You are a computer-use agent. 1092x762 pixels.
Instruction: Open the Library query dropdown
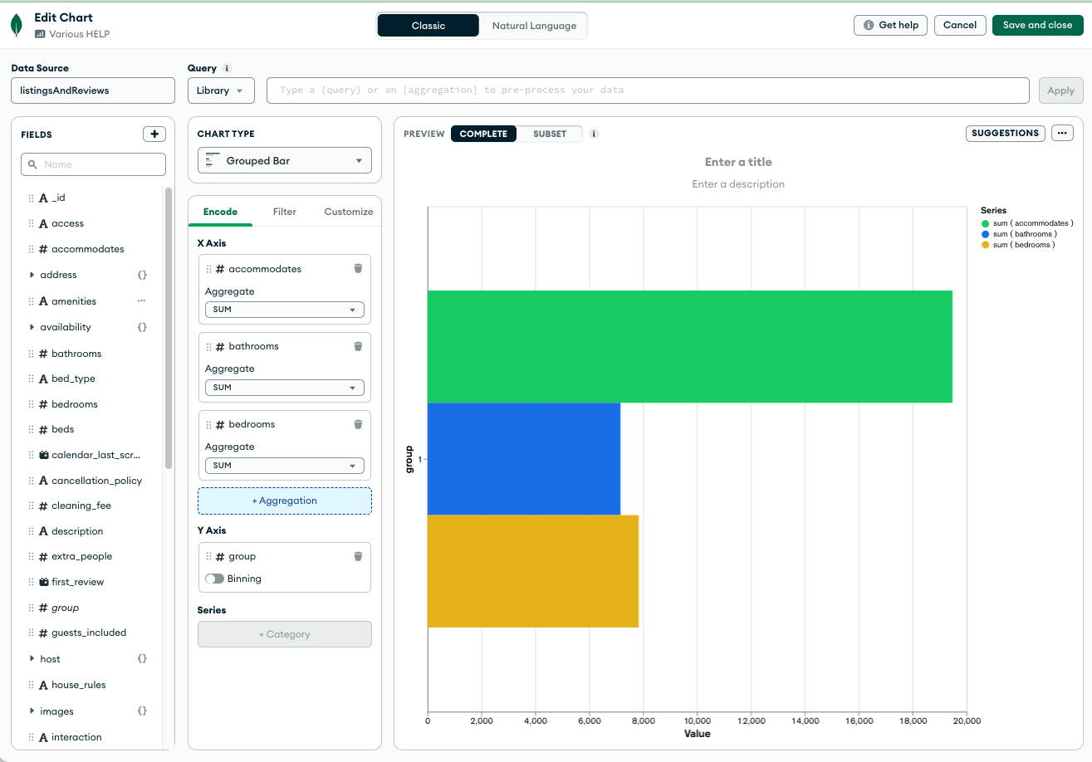pos(221,90)
